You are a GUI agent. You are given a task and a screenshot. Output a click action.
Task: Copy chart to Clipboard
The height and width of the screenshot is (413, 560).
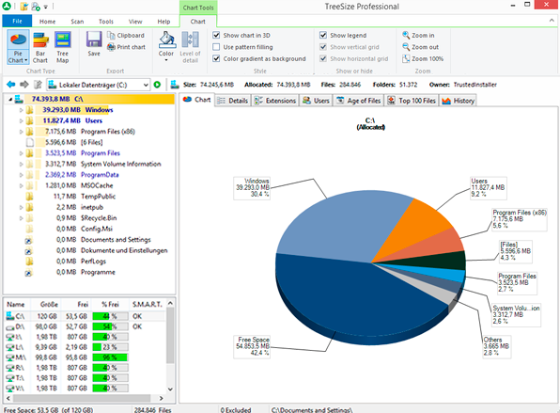click(126, 36)
